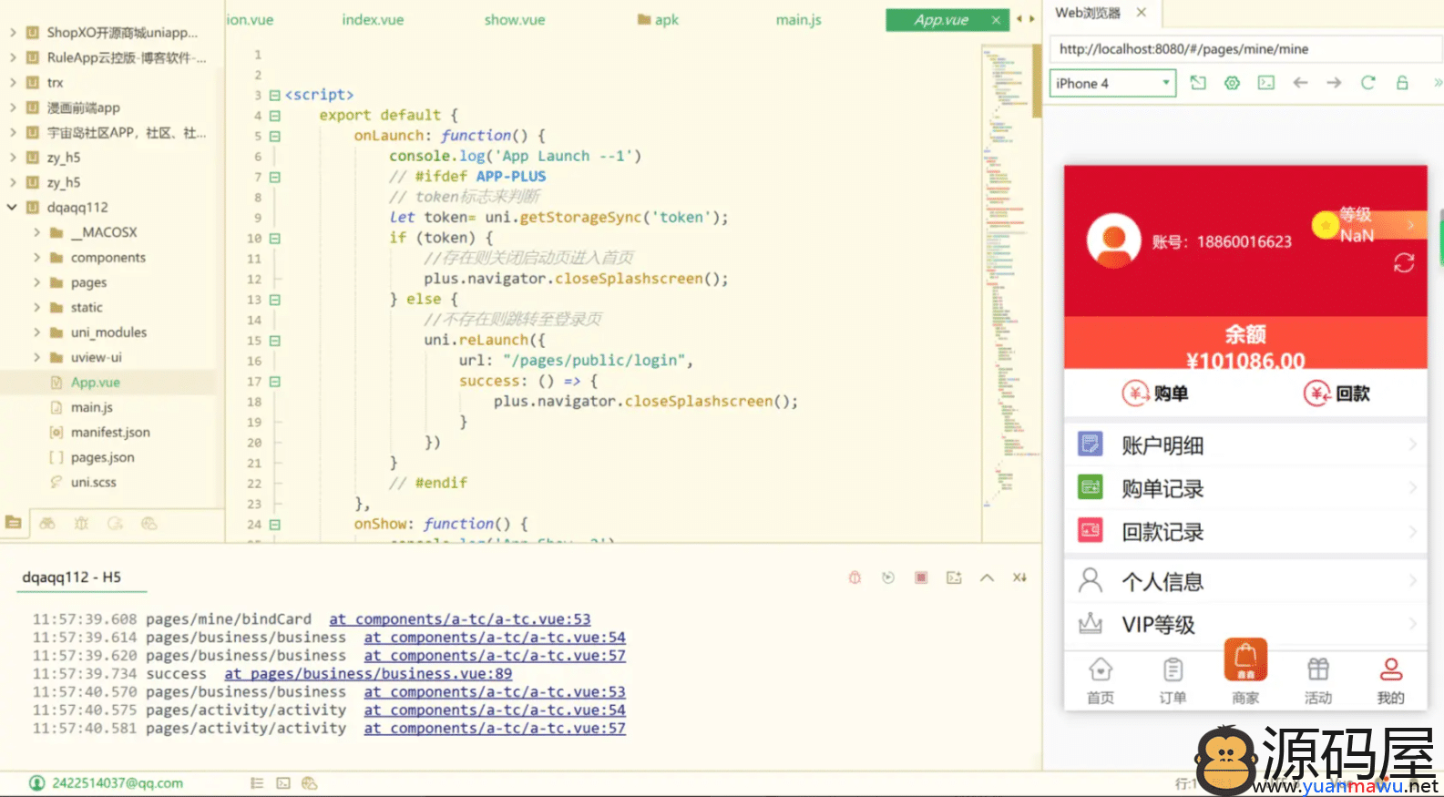Stop the running dqaqq112 H5 task
Screen dimensions: 1444x797
point(921,577)
